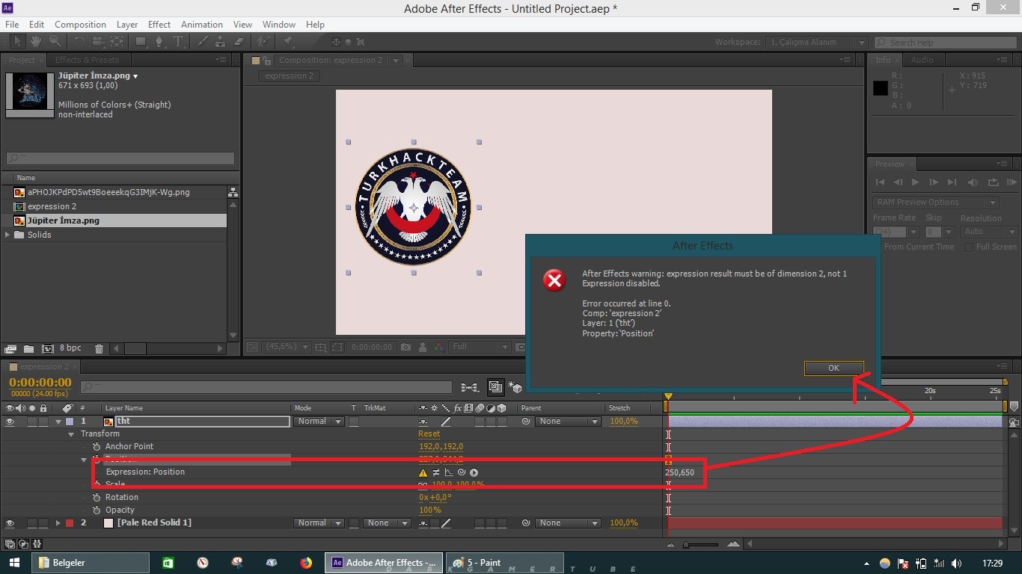
Task: Open the viewer Resolution Full dropdown
Action: [x=478, y=347]
